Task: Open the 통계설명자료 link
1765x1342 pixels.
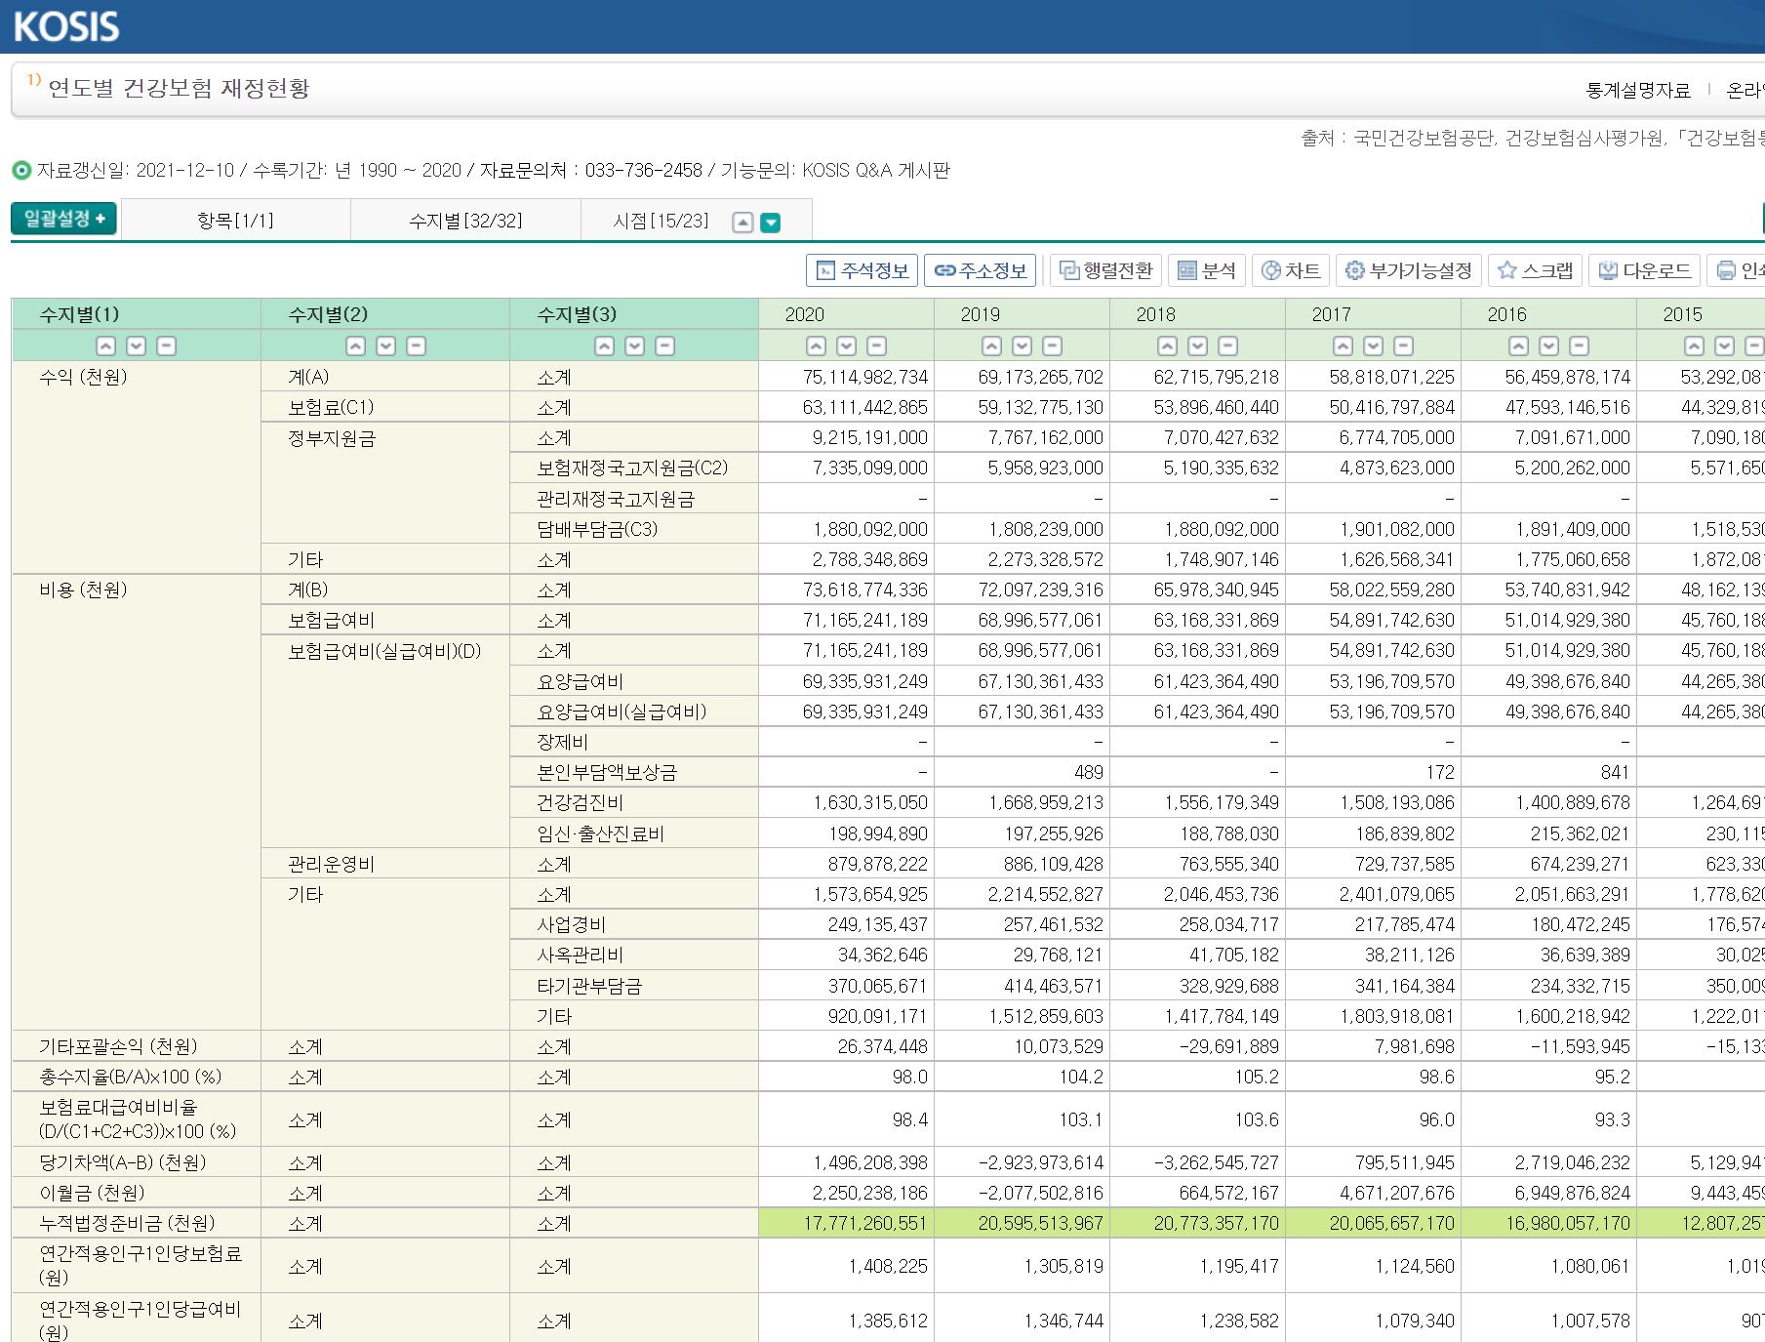Action: 1638,90
